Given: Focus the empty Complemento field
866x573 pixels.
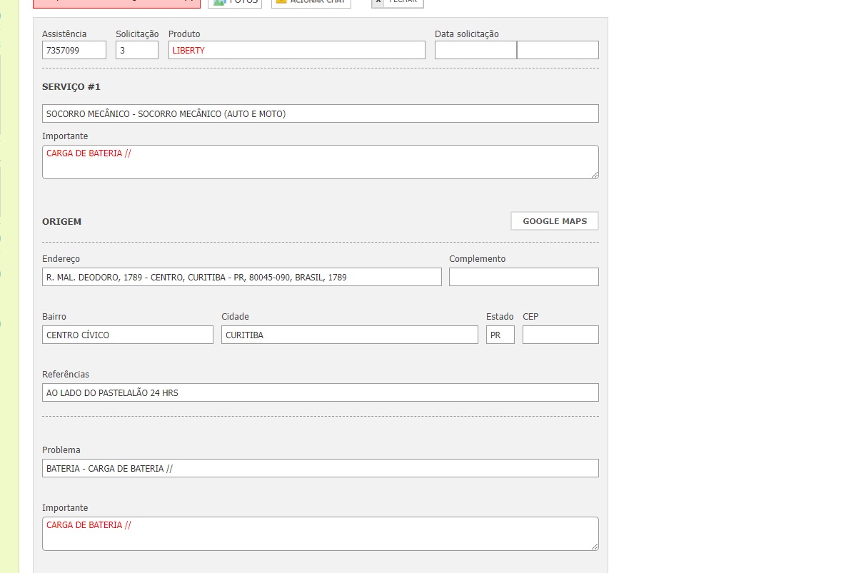Looking at the screenshot, I should coord(524,277).
